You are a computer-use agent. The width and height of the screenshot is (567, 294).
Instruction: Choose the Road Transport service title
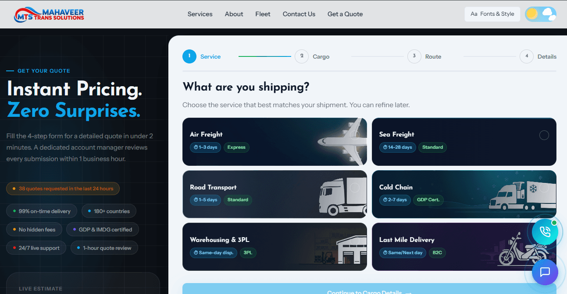[x=213, y=187]
